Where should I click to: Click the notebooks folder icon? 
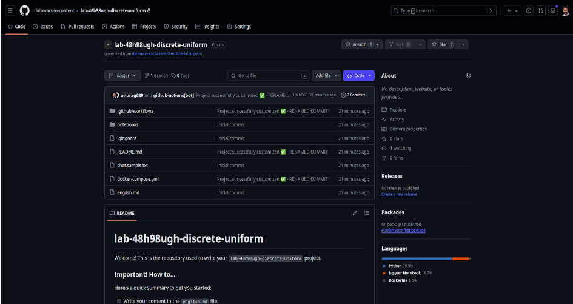click(112, 124)
